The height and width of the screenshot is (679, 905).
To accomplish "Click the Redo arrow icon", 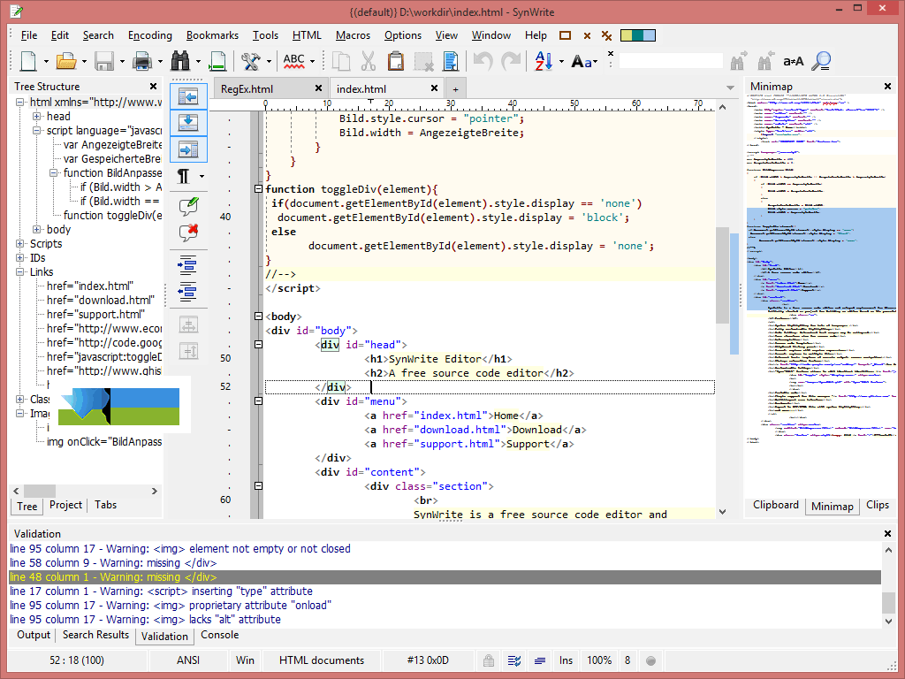I will tap(511, 61).
